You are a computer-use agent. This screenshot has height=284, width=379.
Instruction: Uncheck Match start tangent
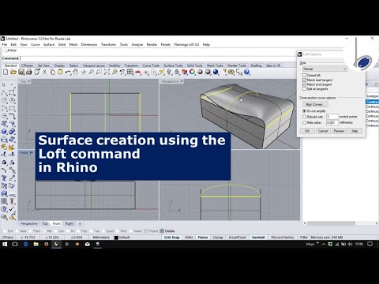(304, 80)
